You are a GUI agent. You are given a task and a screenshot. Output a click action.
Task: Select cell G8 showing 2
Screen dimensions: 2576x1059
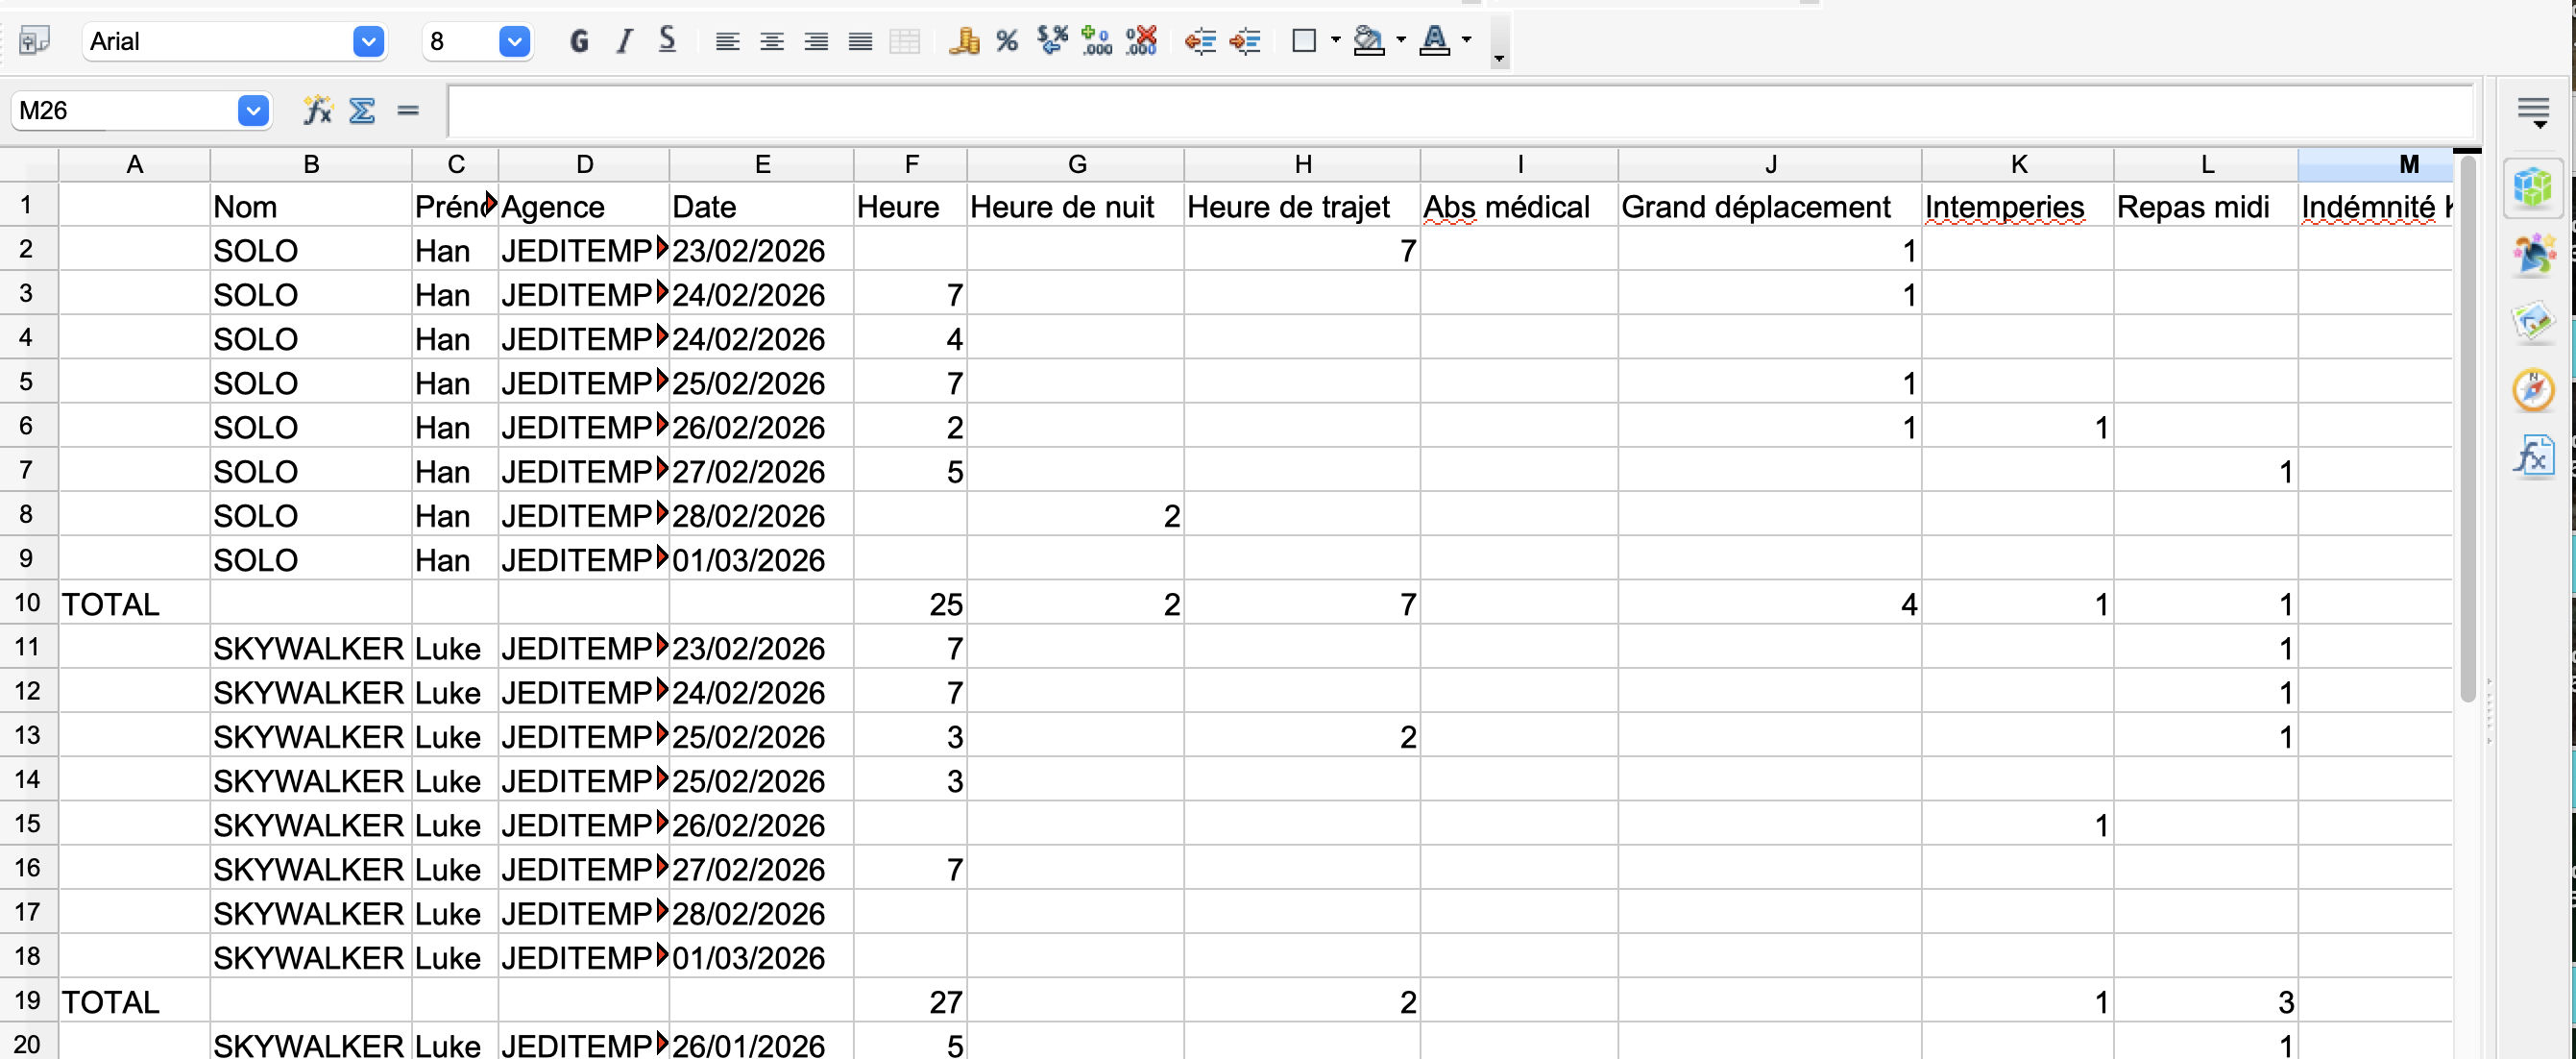coord(1076,515)
